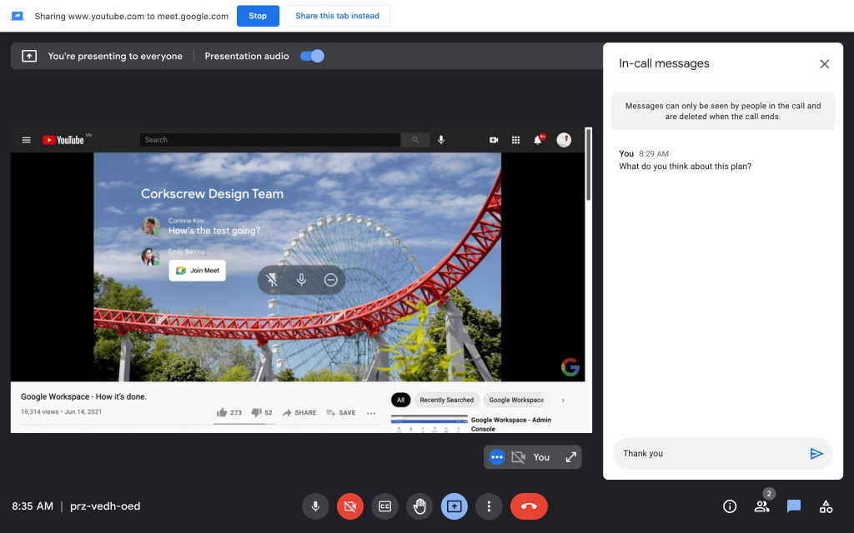The image size is (854, 533).
Task: Click the message input field
Action: [x=711, y=454]
